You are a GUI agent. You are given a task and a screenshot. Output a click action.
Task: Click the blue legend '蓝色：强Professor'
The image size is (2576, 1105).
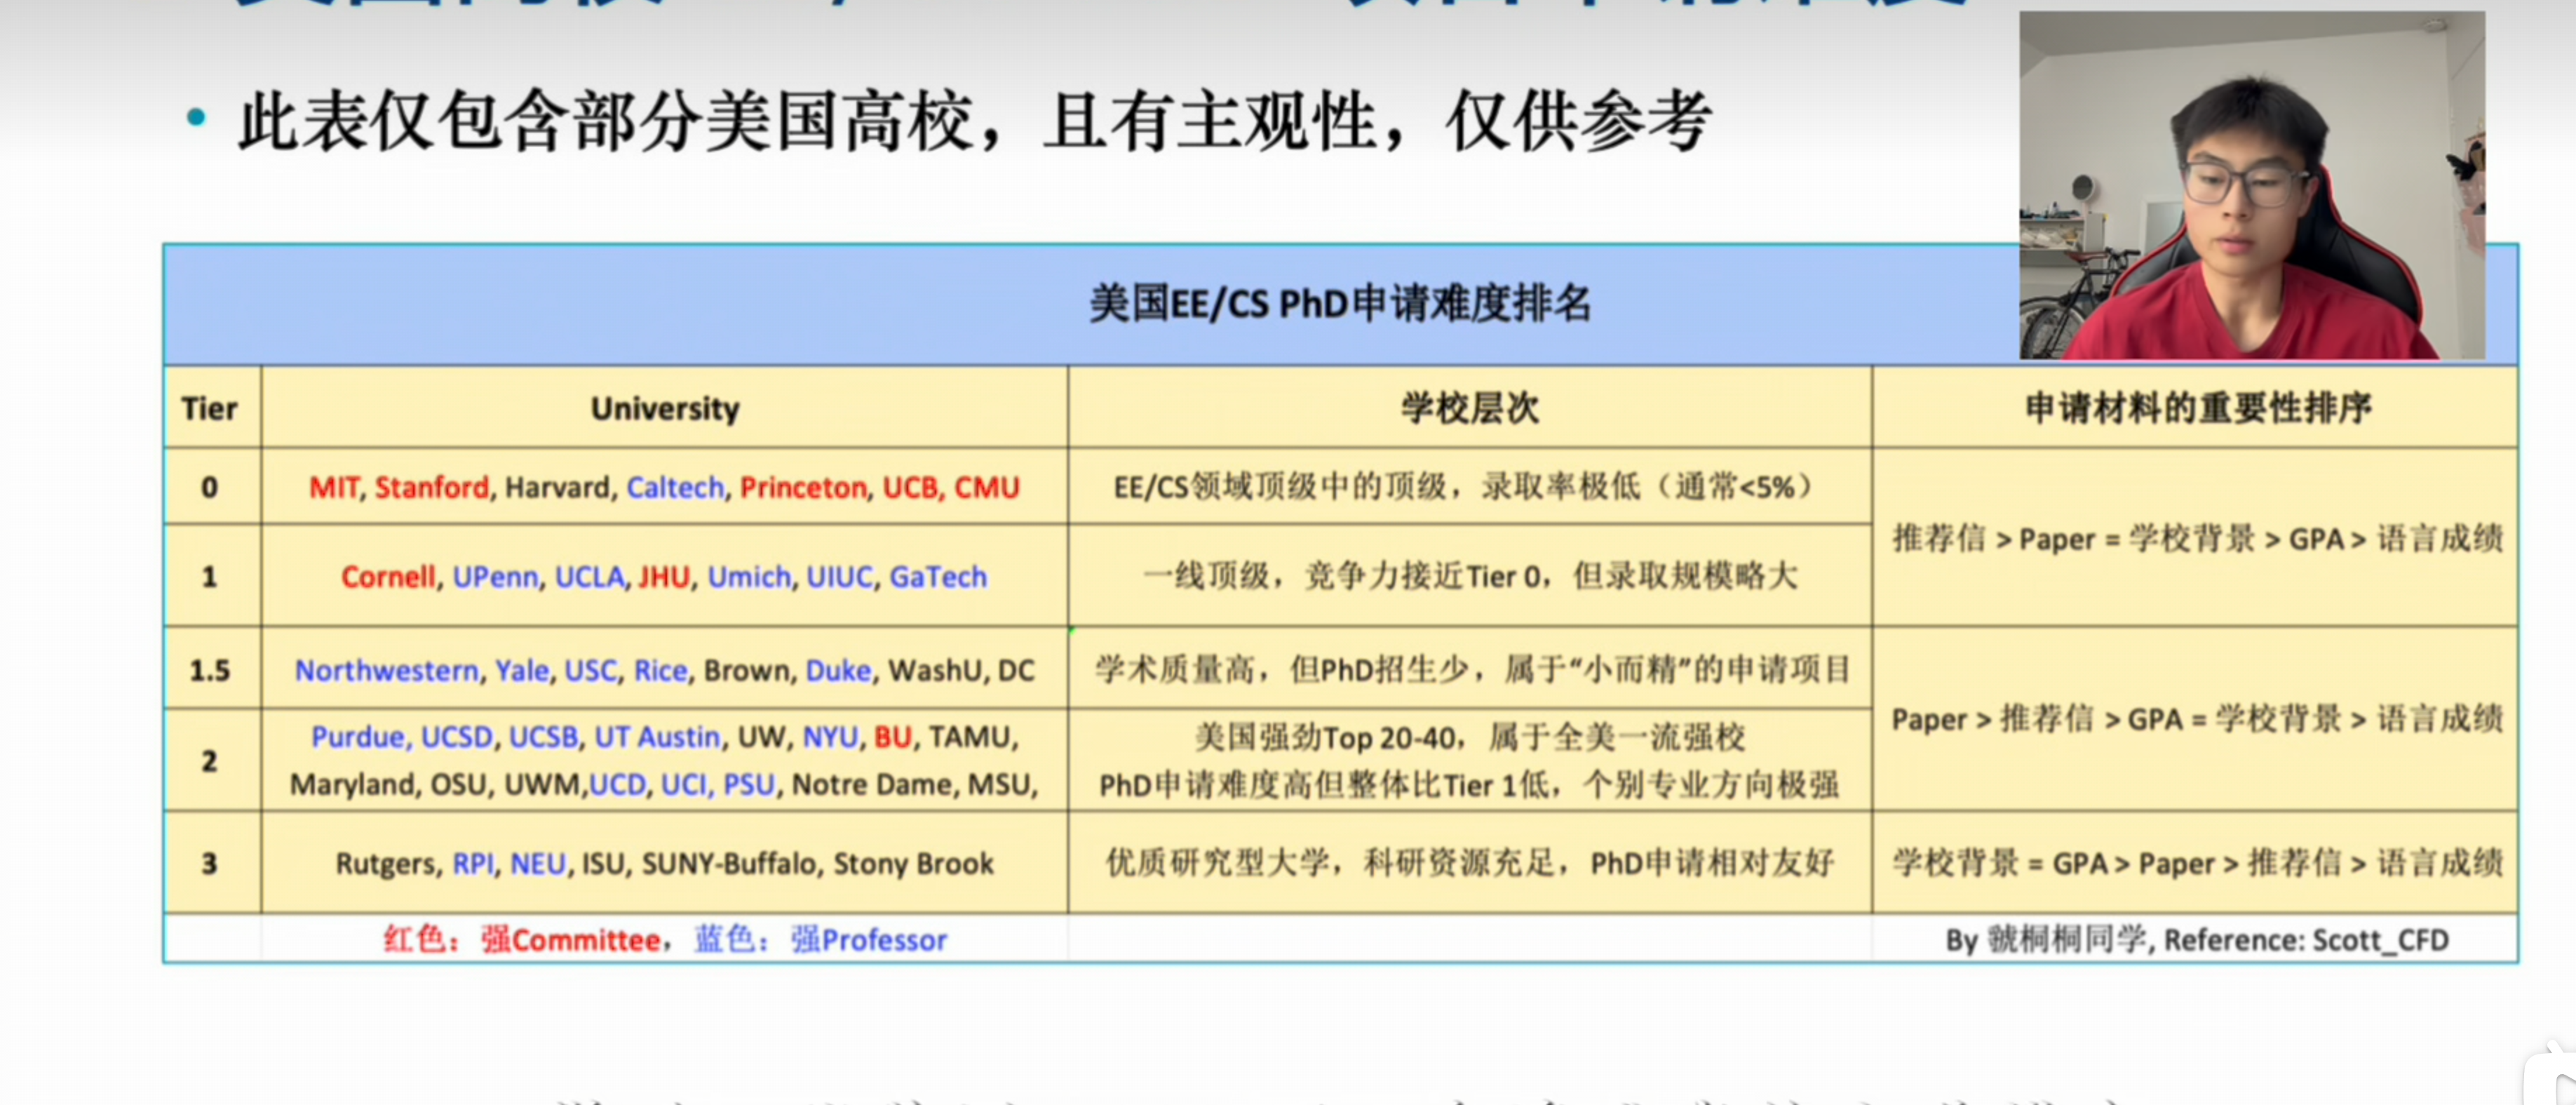click(x=820, y=940)
